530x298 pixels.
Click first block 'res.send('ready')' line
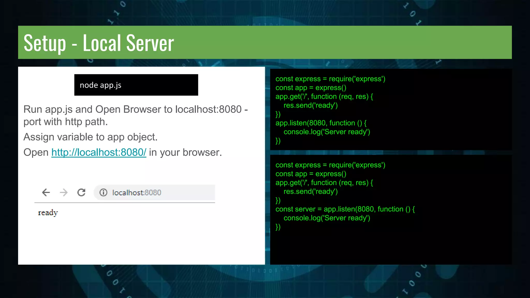[311, 105]
